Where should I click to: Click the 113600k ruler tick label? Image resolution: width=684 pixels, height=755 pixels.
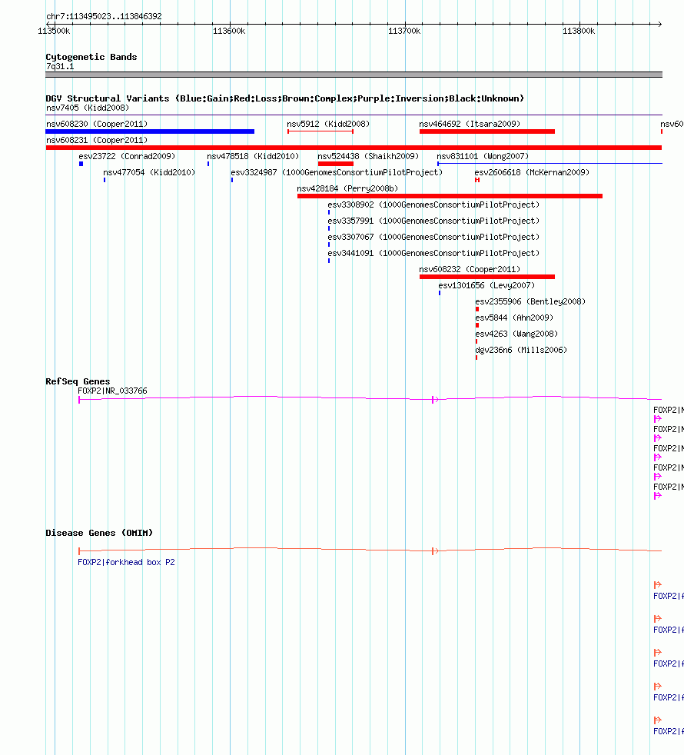tap(229, 32)
